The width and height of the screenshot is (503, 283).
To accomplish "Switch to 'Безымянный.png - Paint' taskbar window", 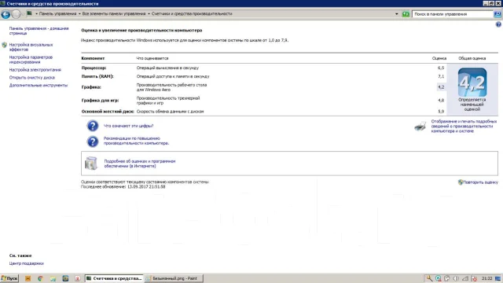I will coord(174,278).
